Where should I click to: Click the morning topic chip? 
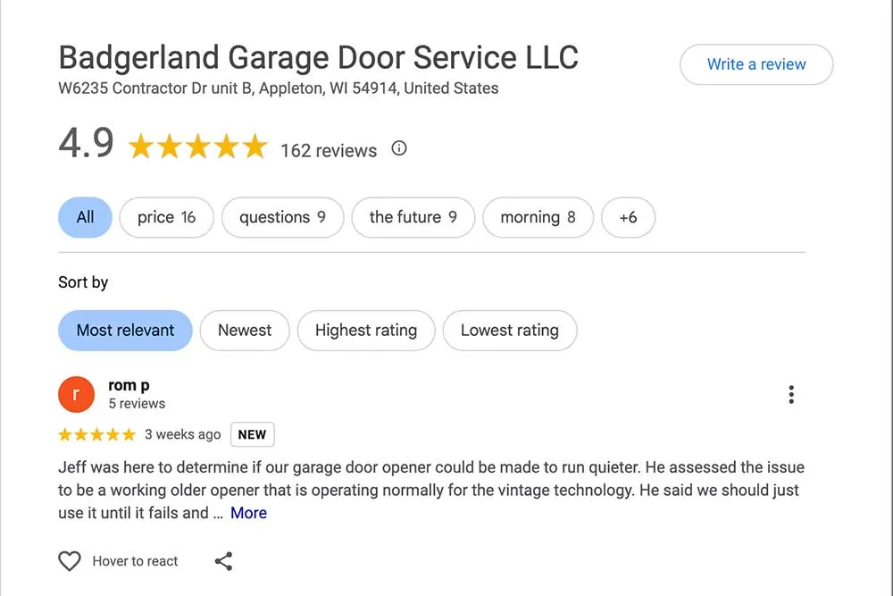538,217
